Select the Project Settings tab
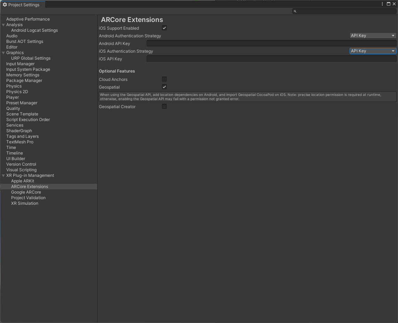 pyautogui.click(x=23, y=5)
